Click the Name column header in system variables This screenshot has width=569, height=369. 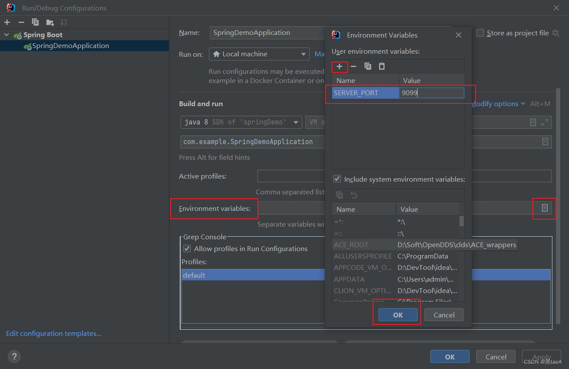click(x=364, y=209)
